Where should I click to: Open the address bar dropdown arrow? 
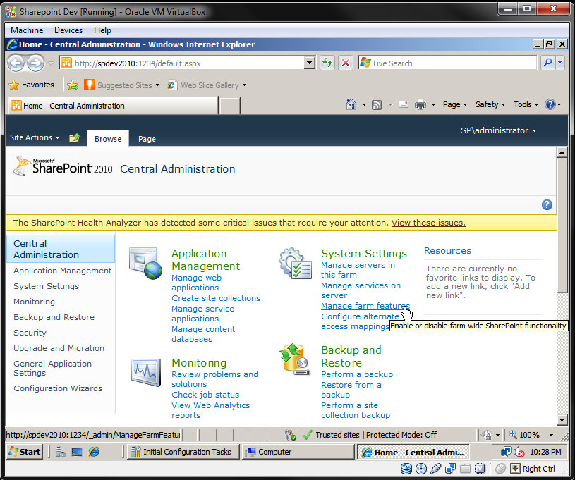(x=310, y=63)
